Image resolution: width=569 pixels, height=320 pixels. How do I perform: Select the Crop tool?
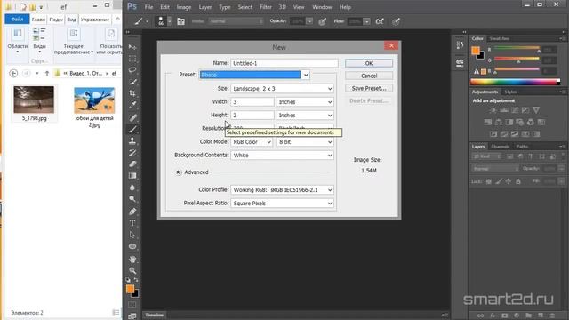tap(132, 93)
